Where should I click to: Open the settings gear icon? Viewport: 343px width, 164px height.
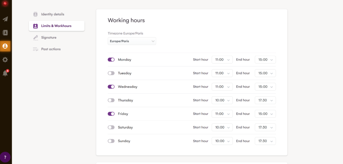click(5, 60)
